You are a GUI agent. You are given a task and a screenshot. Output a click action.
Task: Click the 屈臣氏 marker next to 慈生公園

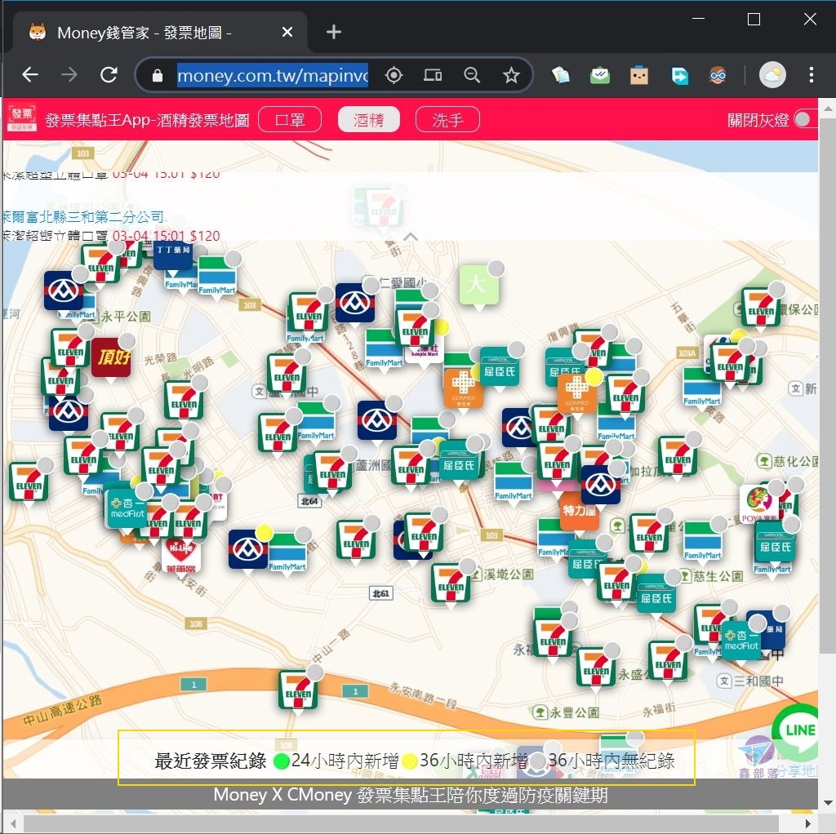(x=656, y=593)
